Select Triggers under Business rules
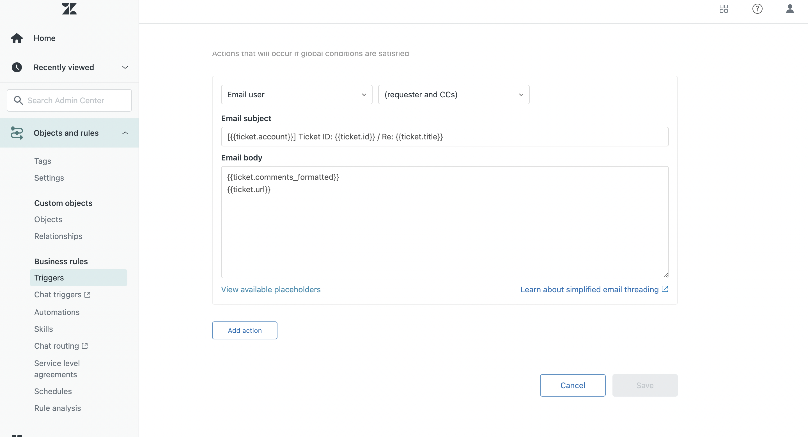The height and width of the screenshot is (437, 808). coord(49,278)
